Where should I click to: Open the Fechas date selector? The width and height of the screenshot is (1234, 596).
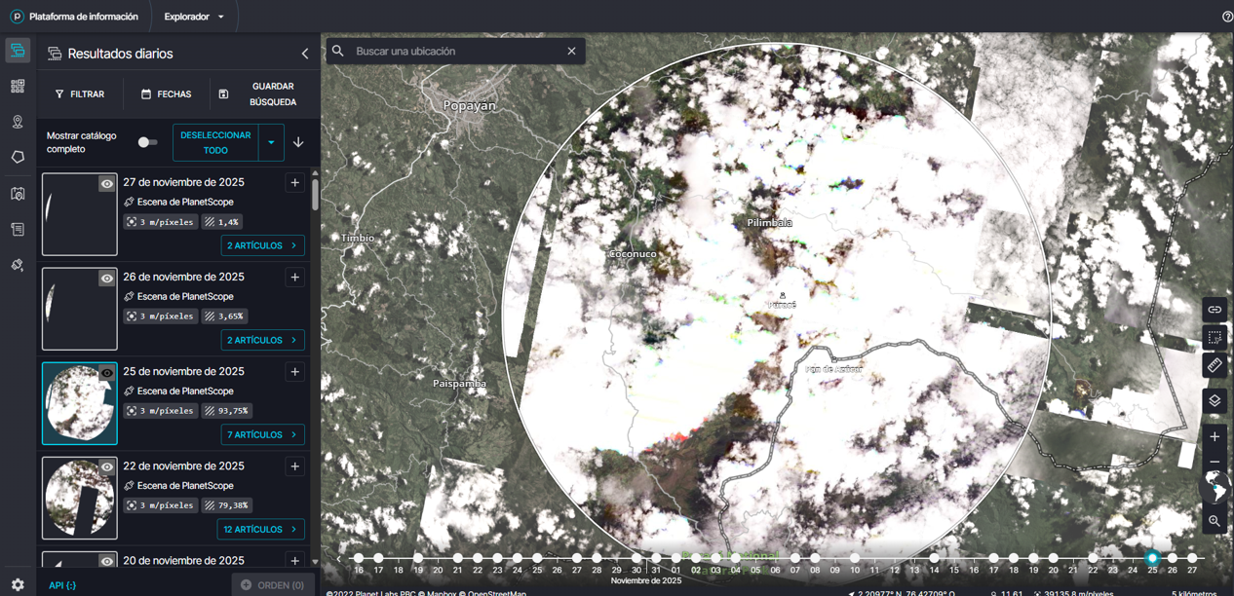166,94
